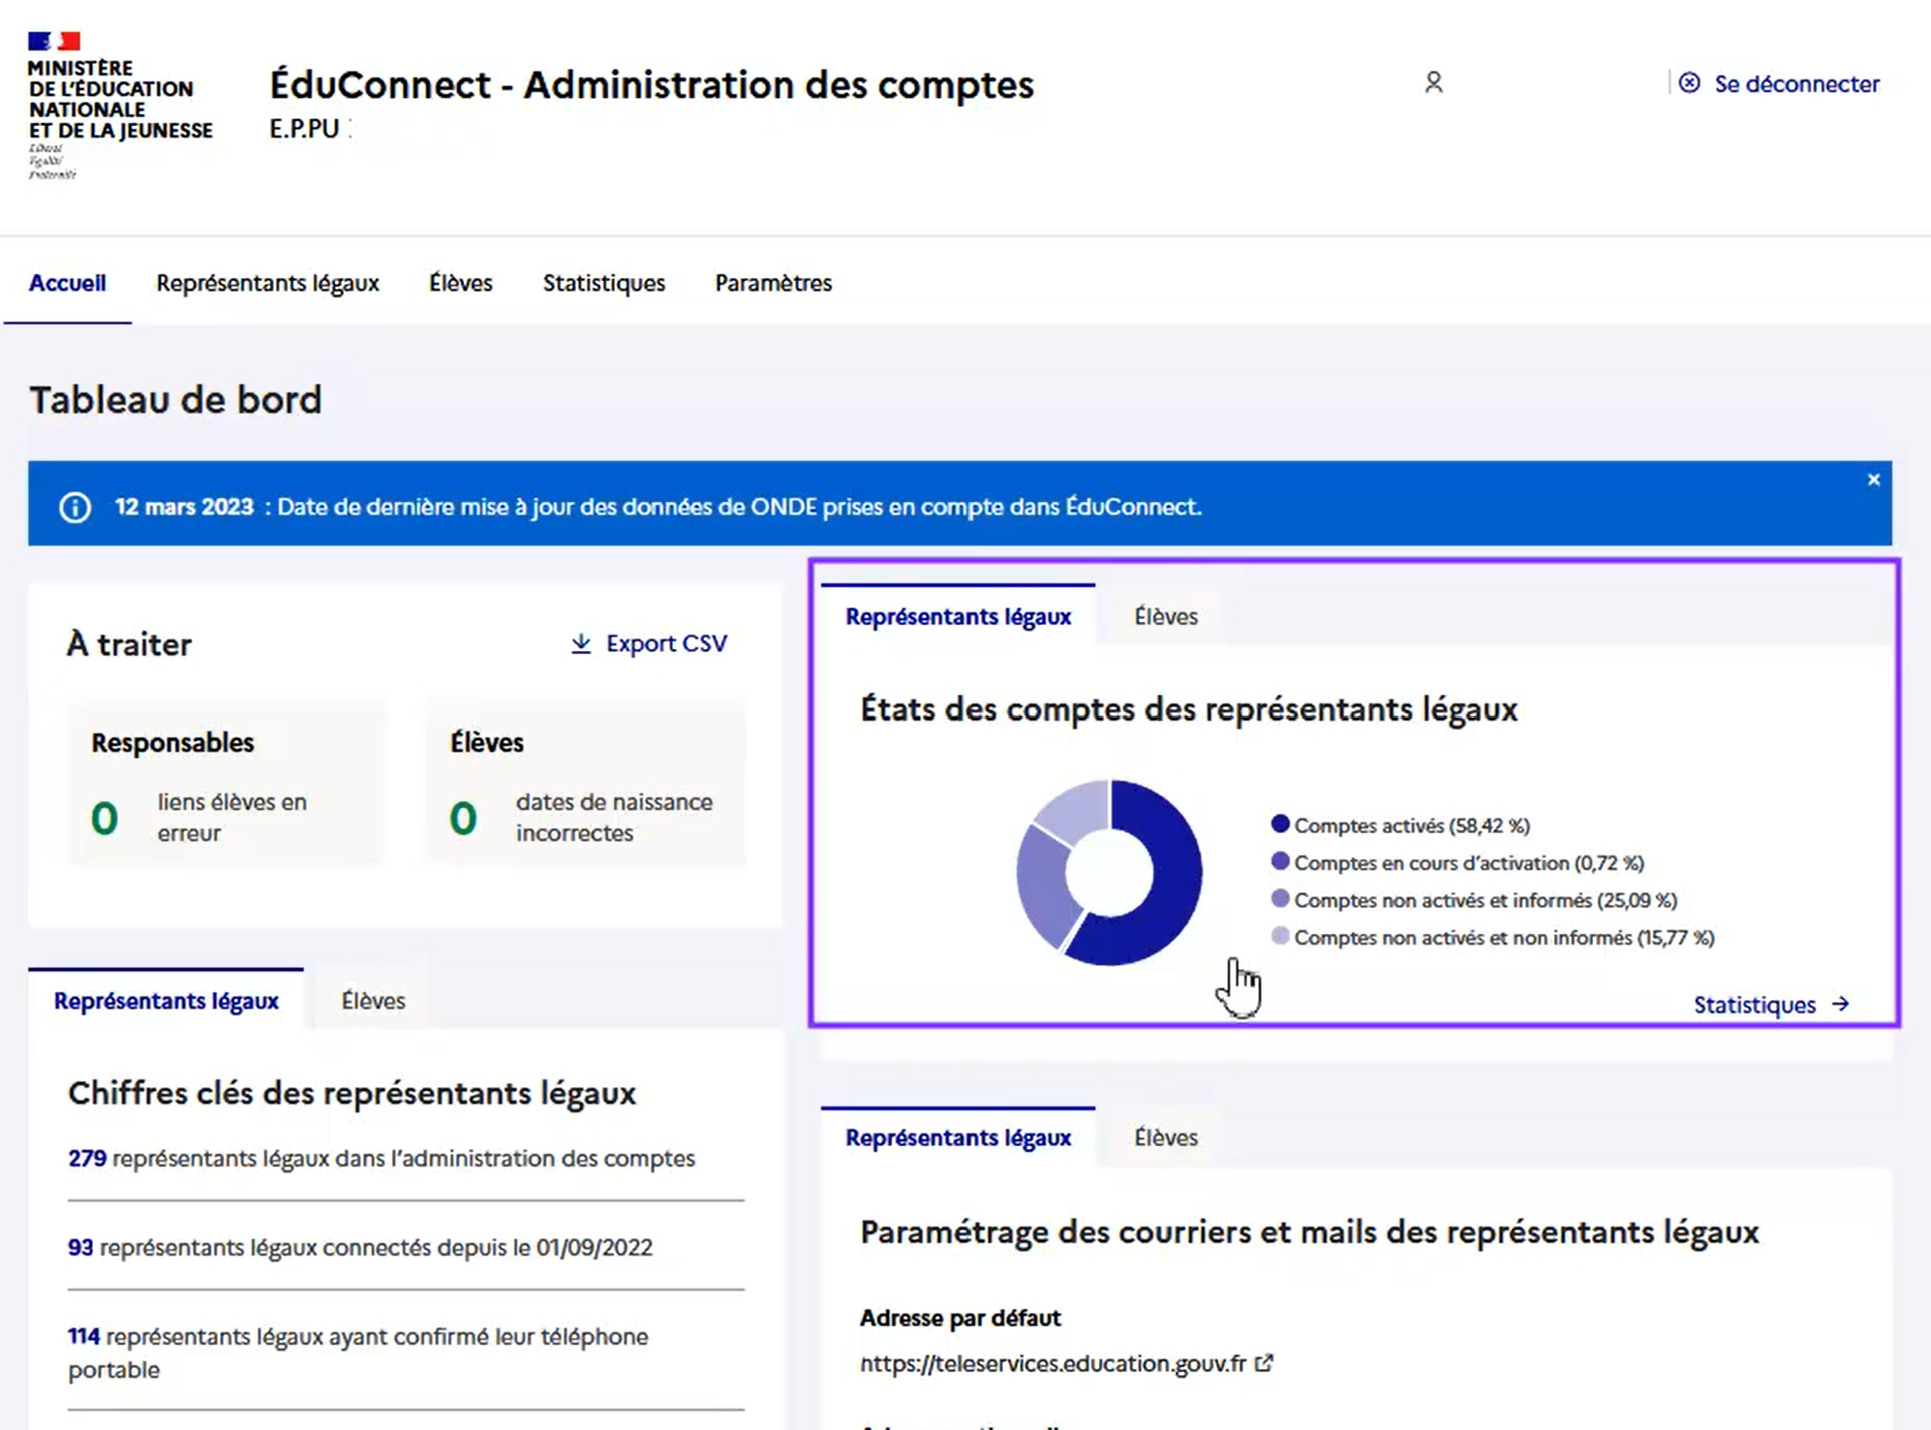Viewport: 1931px width, 1430px height.
Task: Open the user account profile icon
Action: [1433, 83]
